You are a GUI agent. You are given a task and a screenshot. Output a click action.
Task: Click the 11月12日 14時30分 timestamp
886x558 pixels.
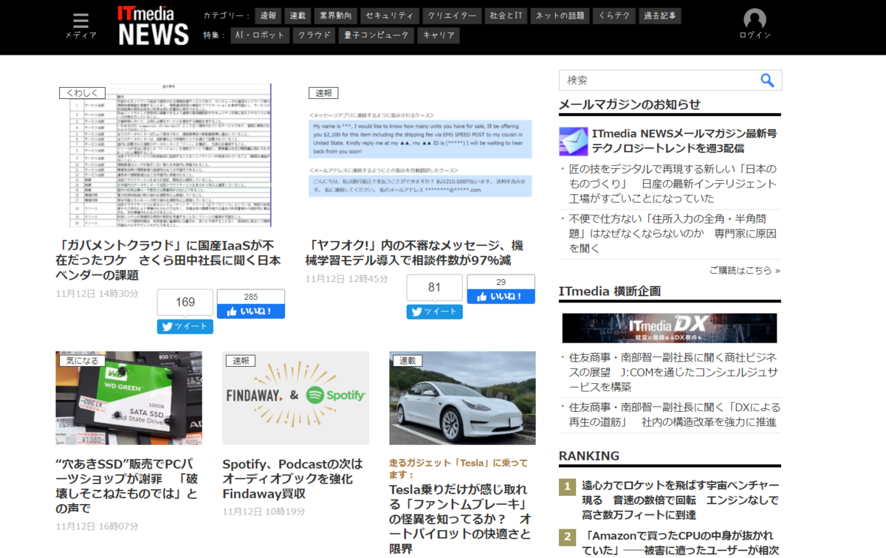pyautogui.click(x=97, y=294)
